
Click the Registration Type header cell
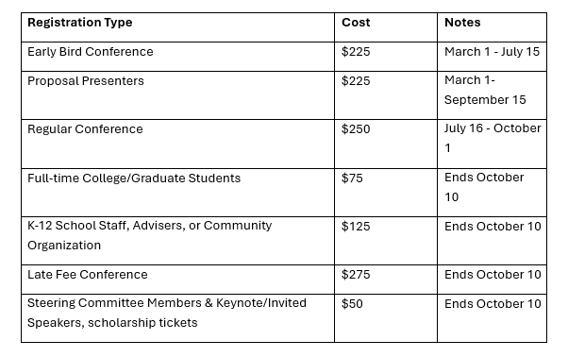click(177, 27)
